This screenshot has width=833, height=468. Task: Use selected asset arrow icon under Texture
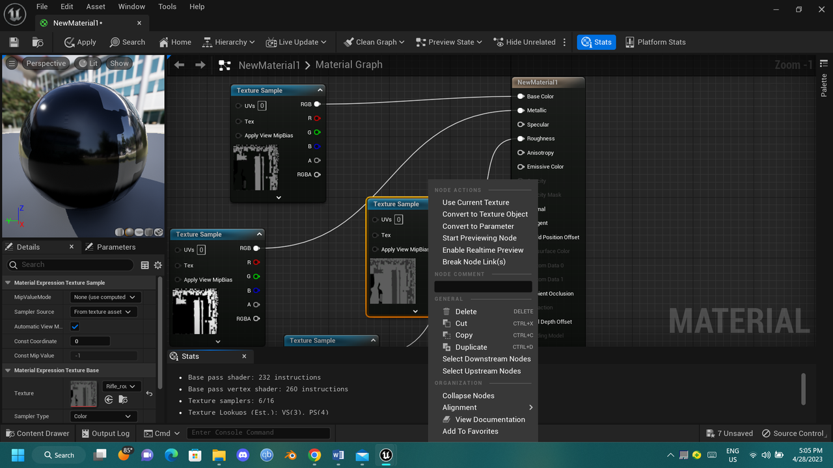[x=109, y=400]
